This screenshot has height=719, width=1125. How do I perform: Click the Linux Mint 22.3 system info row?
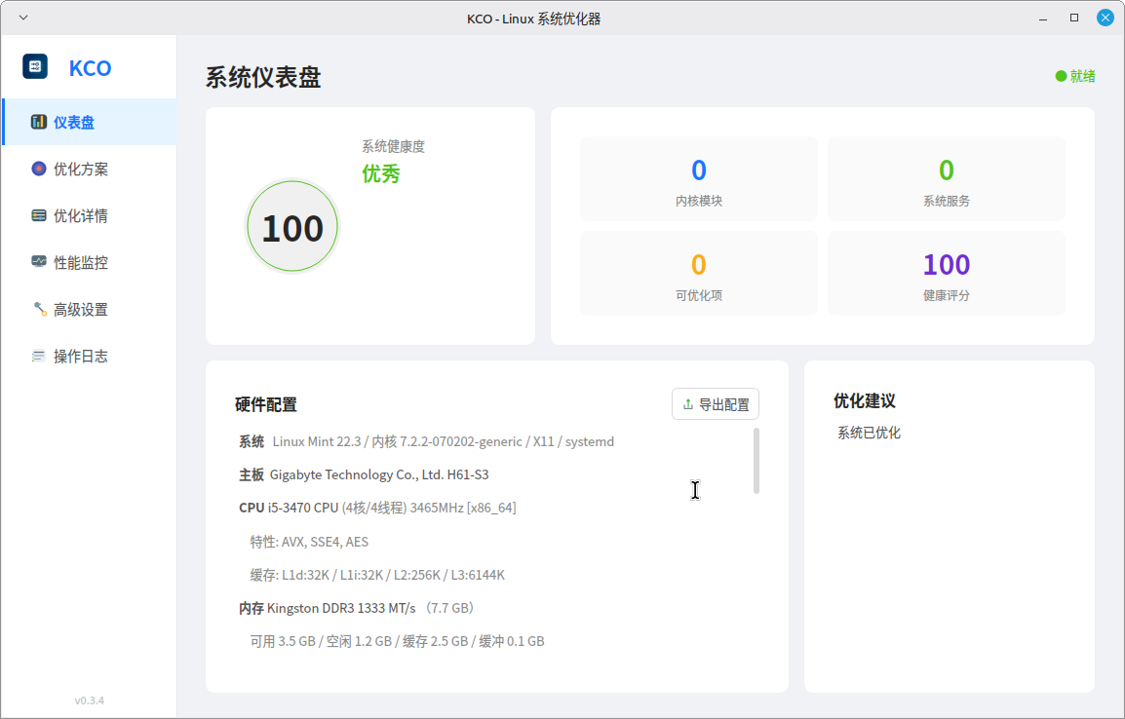[x=426, y=441]
